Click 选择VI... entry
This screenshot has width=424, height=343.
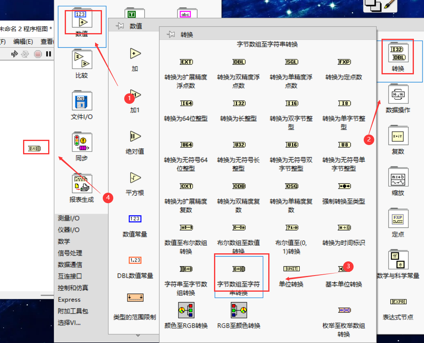[x=69, y=323]
